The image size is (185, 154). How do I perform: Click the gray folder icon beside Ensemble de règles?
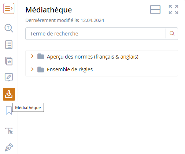coord(41,70)
